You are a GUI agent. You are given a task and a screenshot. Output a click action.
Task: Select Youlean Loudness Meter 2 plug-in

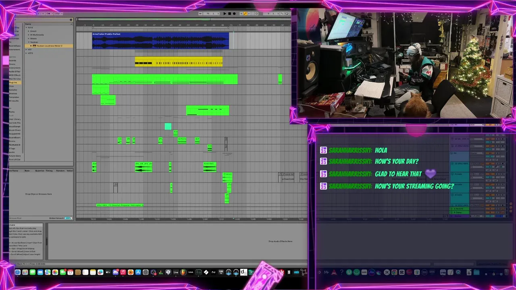49,46
